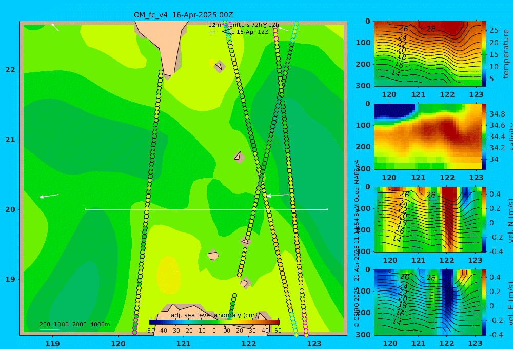Click longitude label 120 on the main map axis
The height and width of the screenshot is (349, 513).
pos(118,344)
